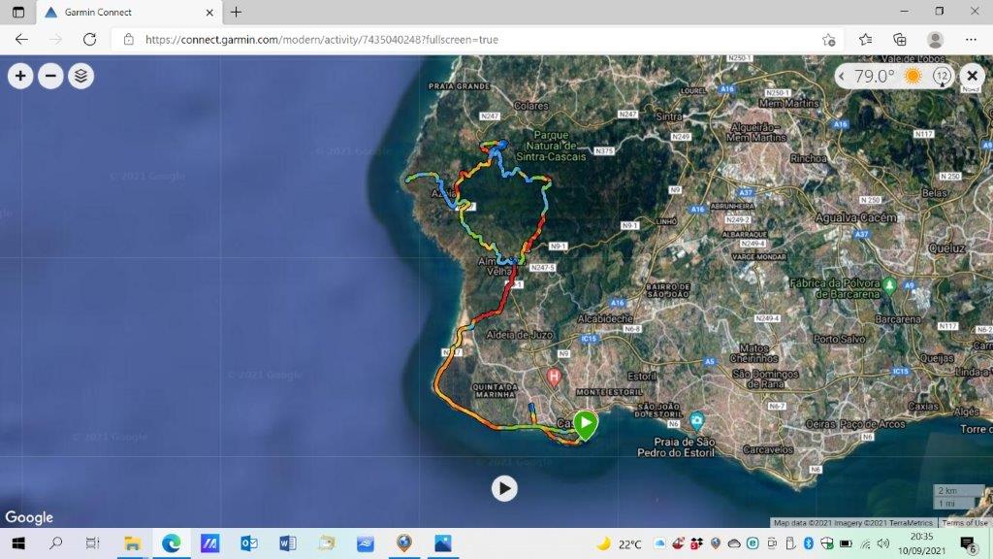Click the 22°C weather widget on the taskbar
The height and width of the screenshot is (559, 993).
click(620, 543)
